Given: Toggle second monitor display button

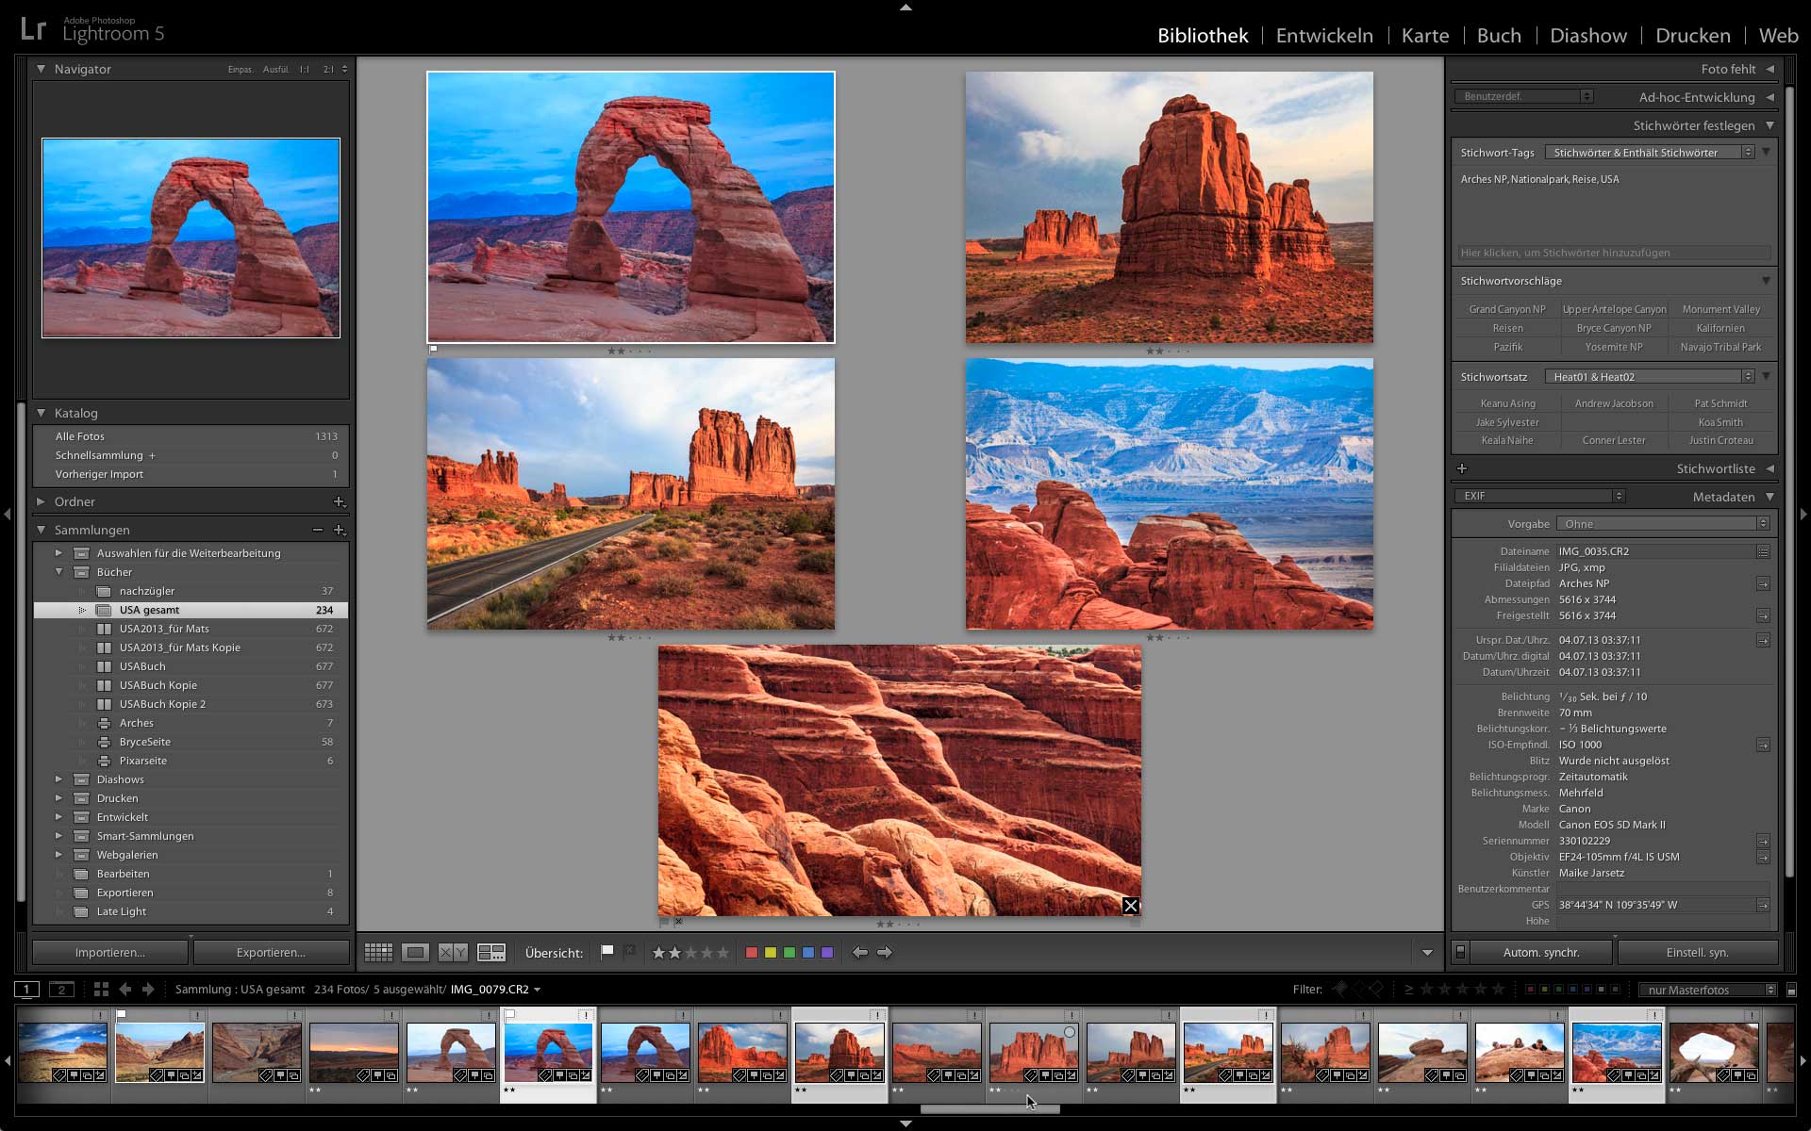Looking at the screenshot, I should pyautogui.click(x=61, y=990).
